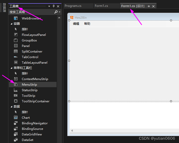Open the 数据源 side tab
The height and width of the screenshot is (143, 179).
click(4, 8)
